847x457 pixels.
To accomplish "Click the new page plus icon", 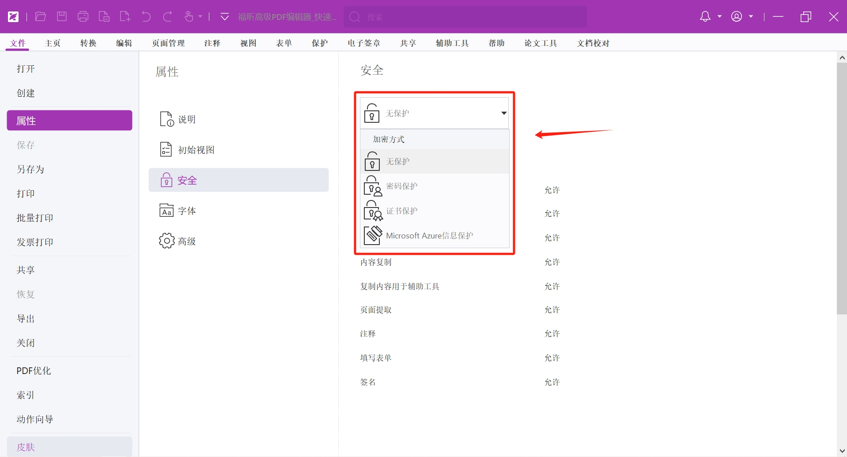I will [125, 17].
